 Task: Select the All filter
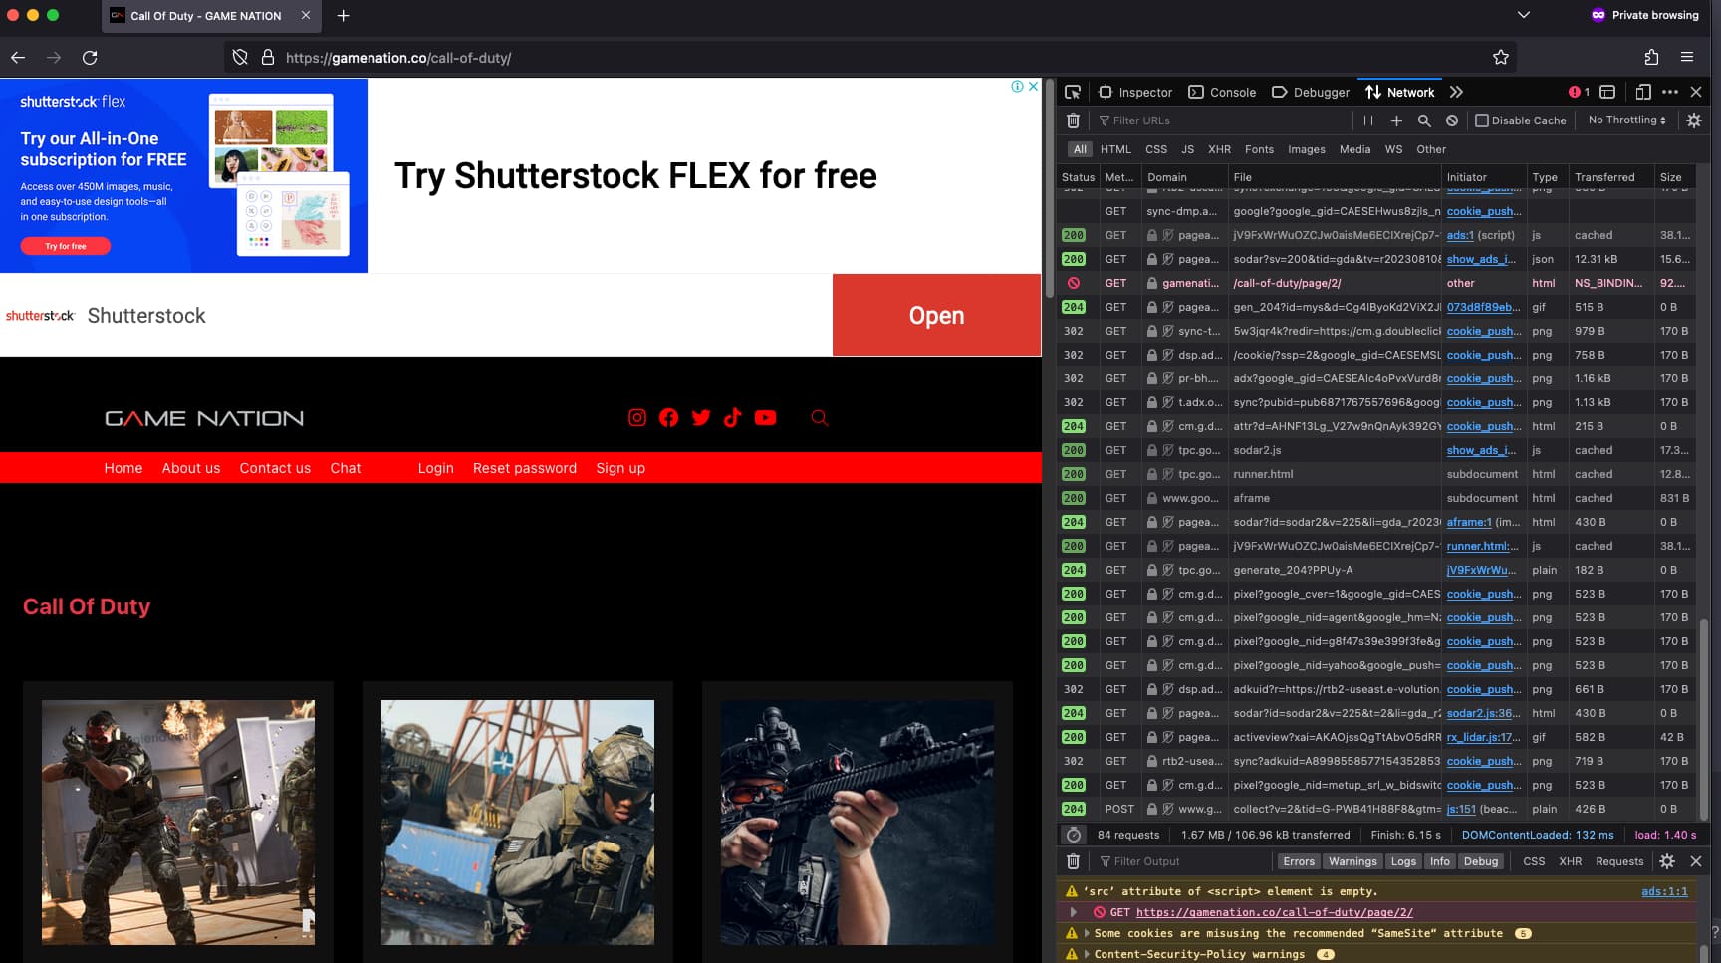click(1080, 149)
